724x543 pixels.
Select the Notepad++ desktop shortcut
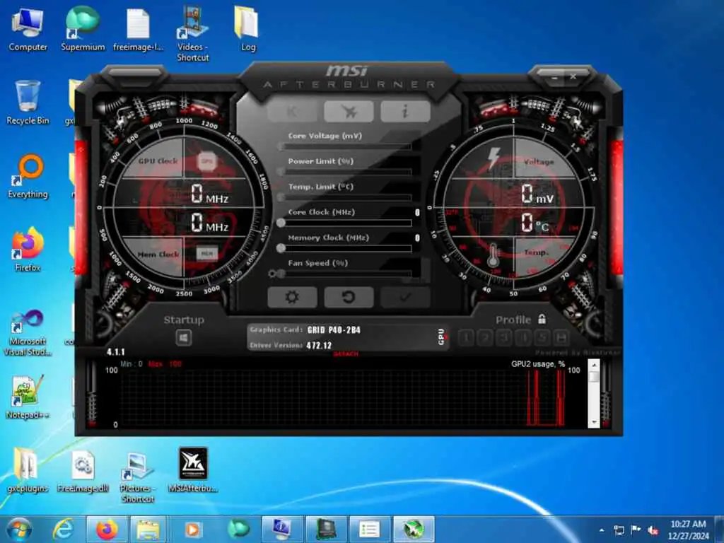click(x=28, y=397)
